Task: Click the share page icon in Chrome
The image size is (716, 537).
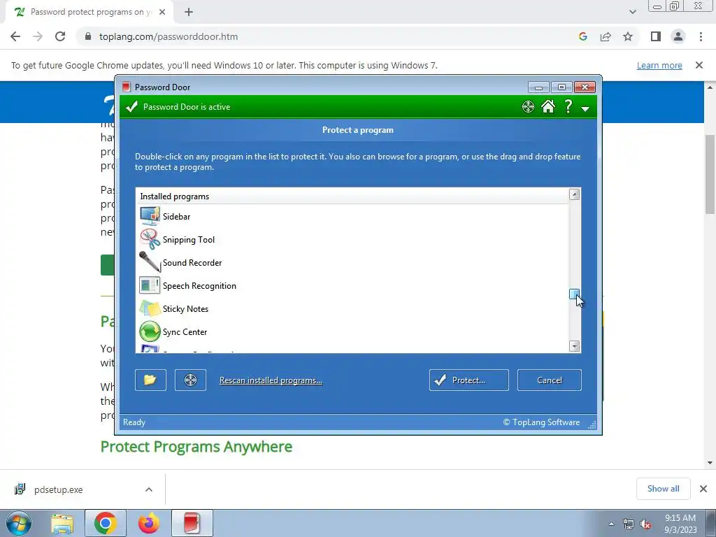Action: click(606, 36)
